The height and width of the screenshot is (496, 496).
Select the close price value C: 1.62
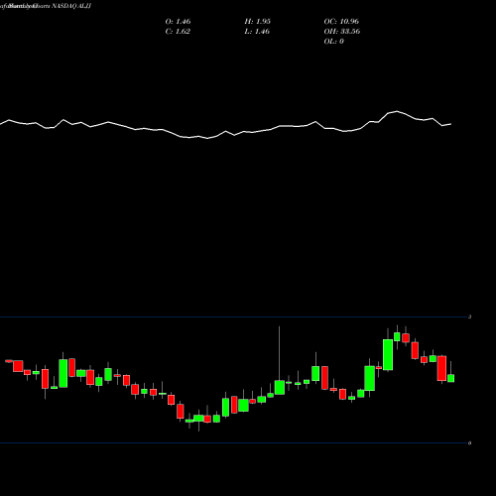pyautogui.click(x=178, y=32)
